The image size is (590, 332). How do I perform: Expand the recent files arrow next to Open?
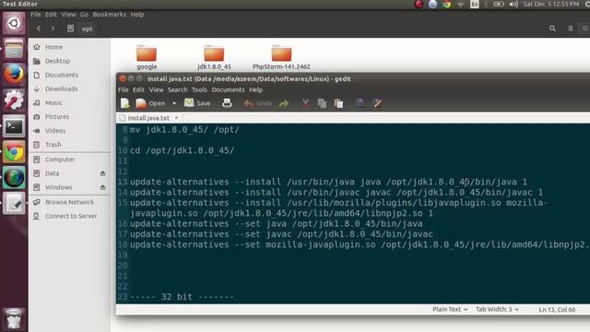pyautogui.click(x=174, y=103)
